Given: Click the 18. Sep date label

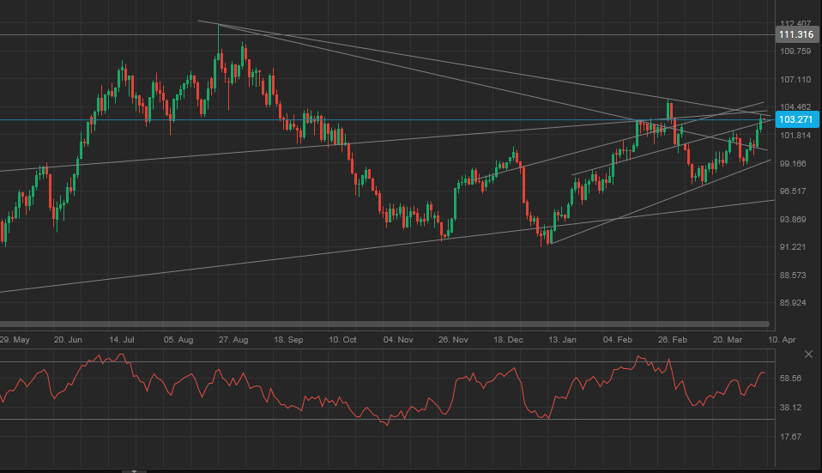Looking at the screenshot, I should pyautogui.click(x=288, y=340).
